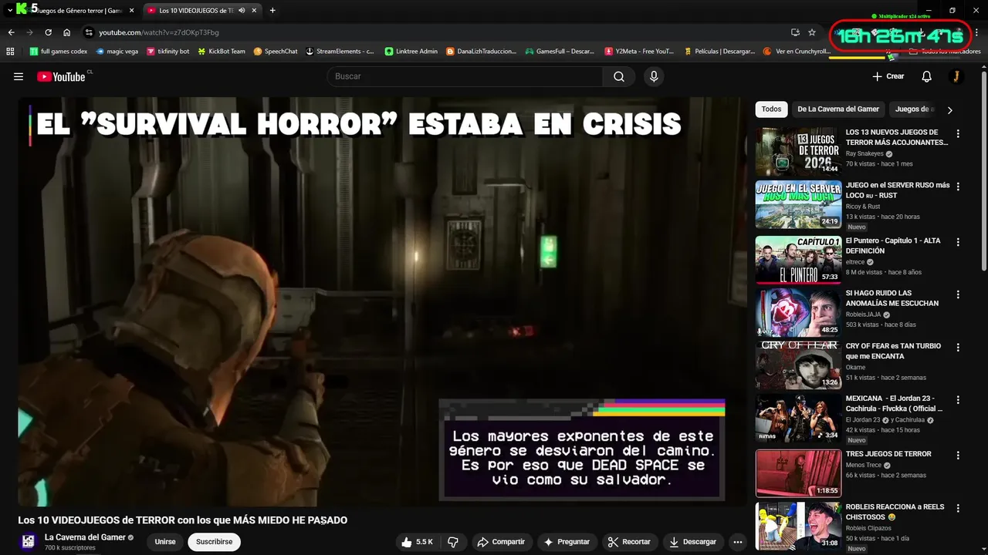Open the full games codex bookmark

pos(59,52)
